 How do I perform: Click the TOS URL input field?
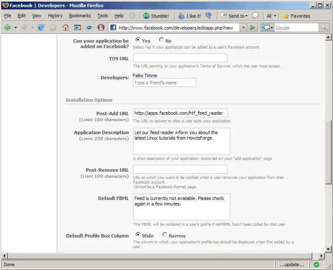click(180, 58)
